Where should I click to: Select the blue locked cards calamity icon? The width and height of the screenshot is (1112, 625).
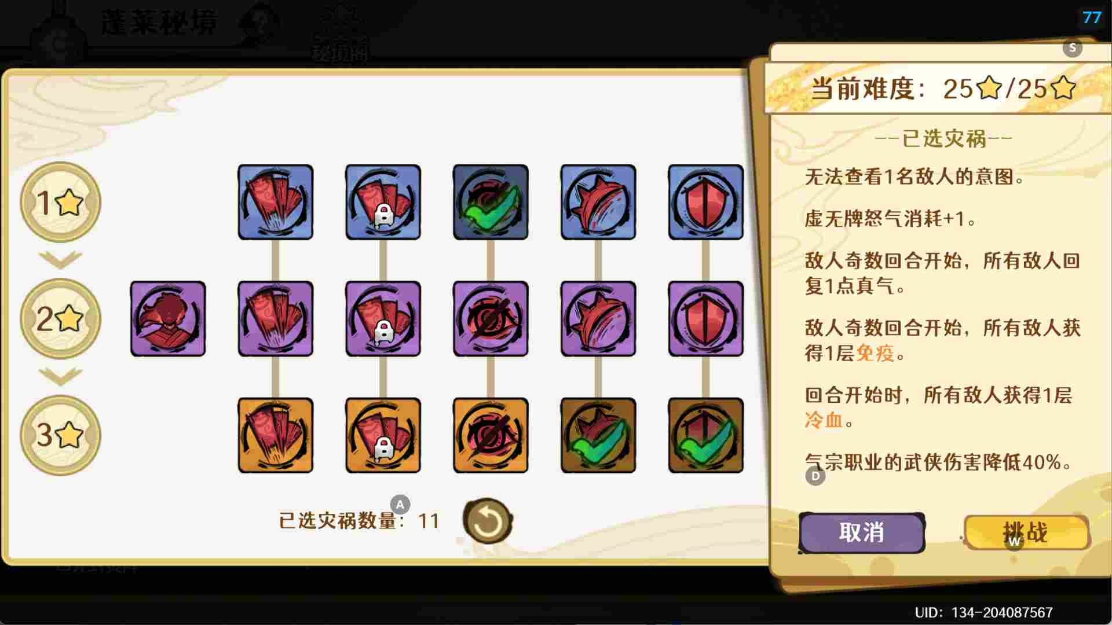pyautogui.click(x=383, y=202)
